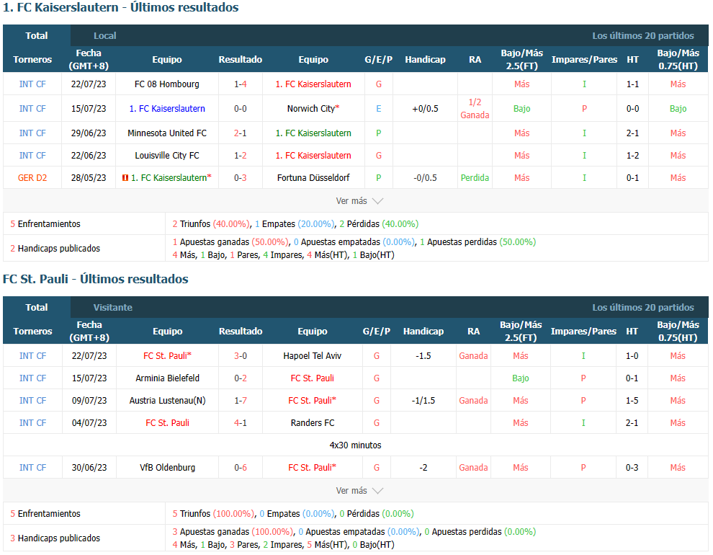Click FC St. Pauli in the Randers FC row
713x555 pixels.
click(x=167, y=422)
